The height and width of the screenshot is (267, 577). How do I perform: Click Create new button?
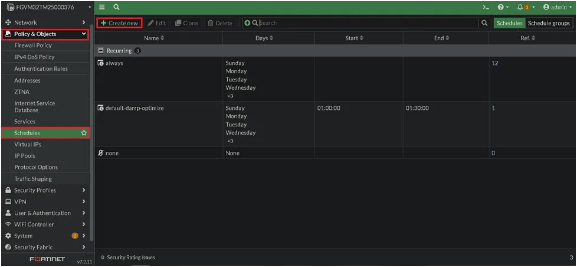tap(120, 23)
